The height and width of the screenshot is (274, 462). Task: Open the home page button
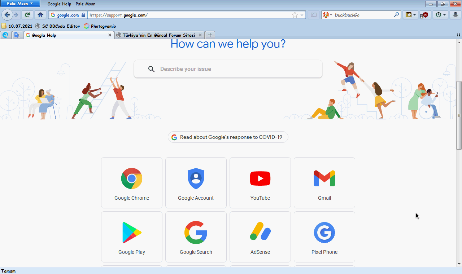[40, 15]
